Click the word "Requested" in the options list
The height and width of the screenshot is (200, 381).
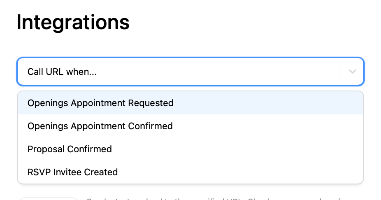click(151, 103)
